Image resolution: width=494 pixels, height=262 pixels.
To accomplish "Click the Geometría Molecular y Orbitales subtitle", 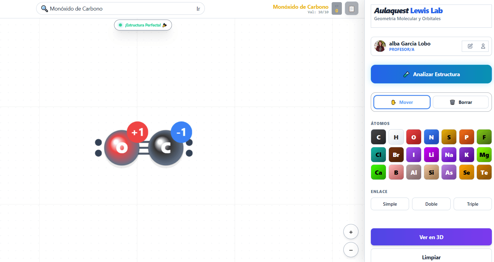I will pos(407,19).
